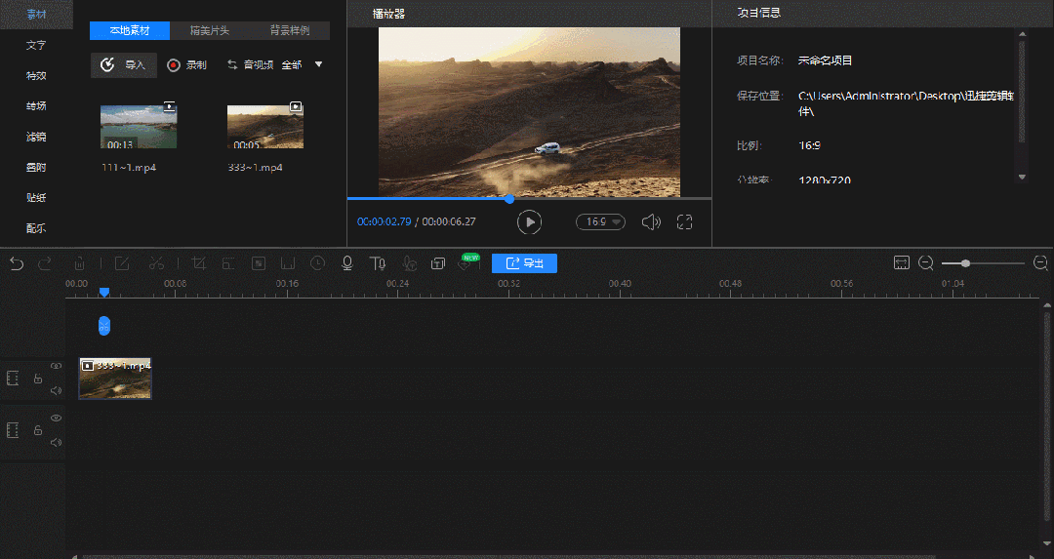Click the text-to-speech icon in toolbar
The image size is (1054, 559).
378,263
